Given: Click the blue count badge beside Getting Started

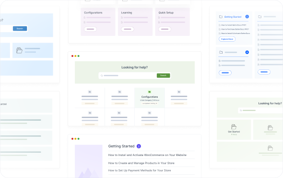Looking at the screenshot, I should pos(247,17).
